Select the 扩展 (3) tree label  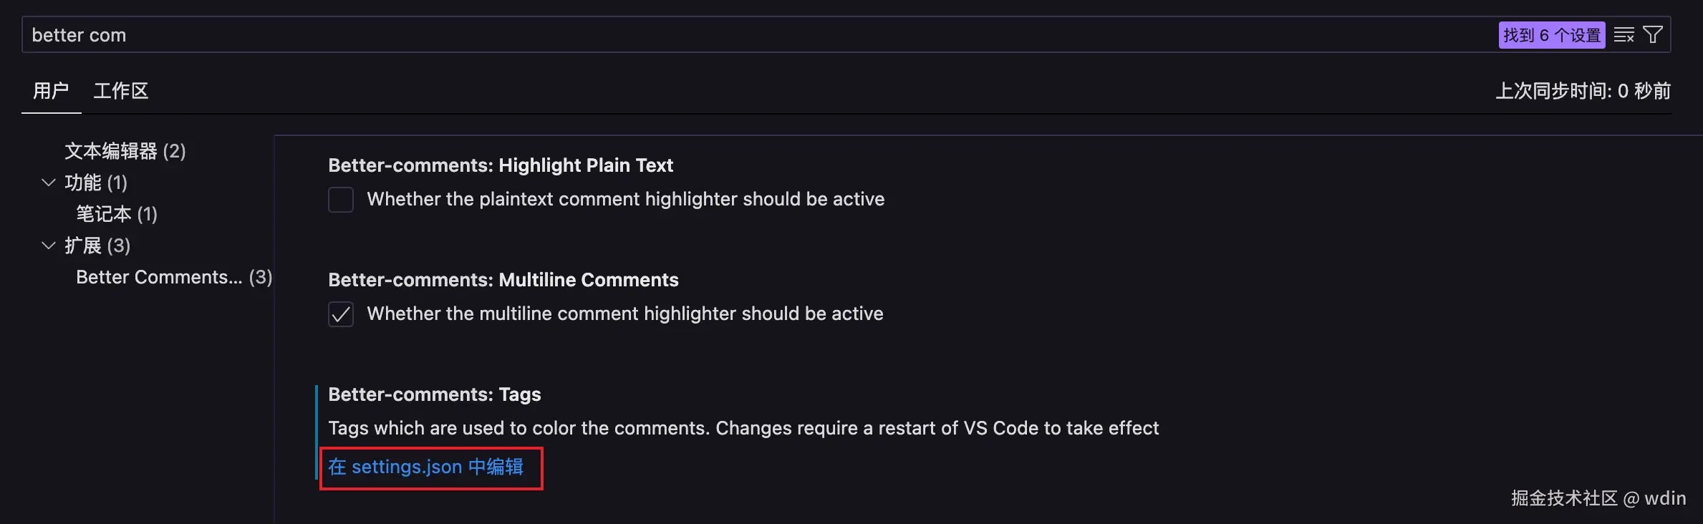tap(97, 246)
